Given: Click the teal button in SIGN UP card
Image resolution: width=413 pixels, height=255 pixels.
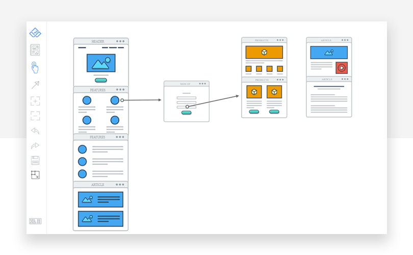Looking at the screenshot, I should (x=187, y=113).
